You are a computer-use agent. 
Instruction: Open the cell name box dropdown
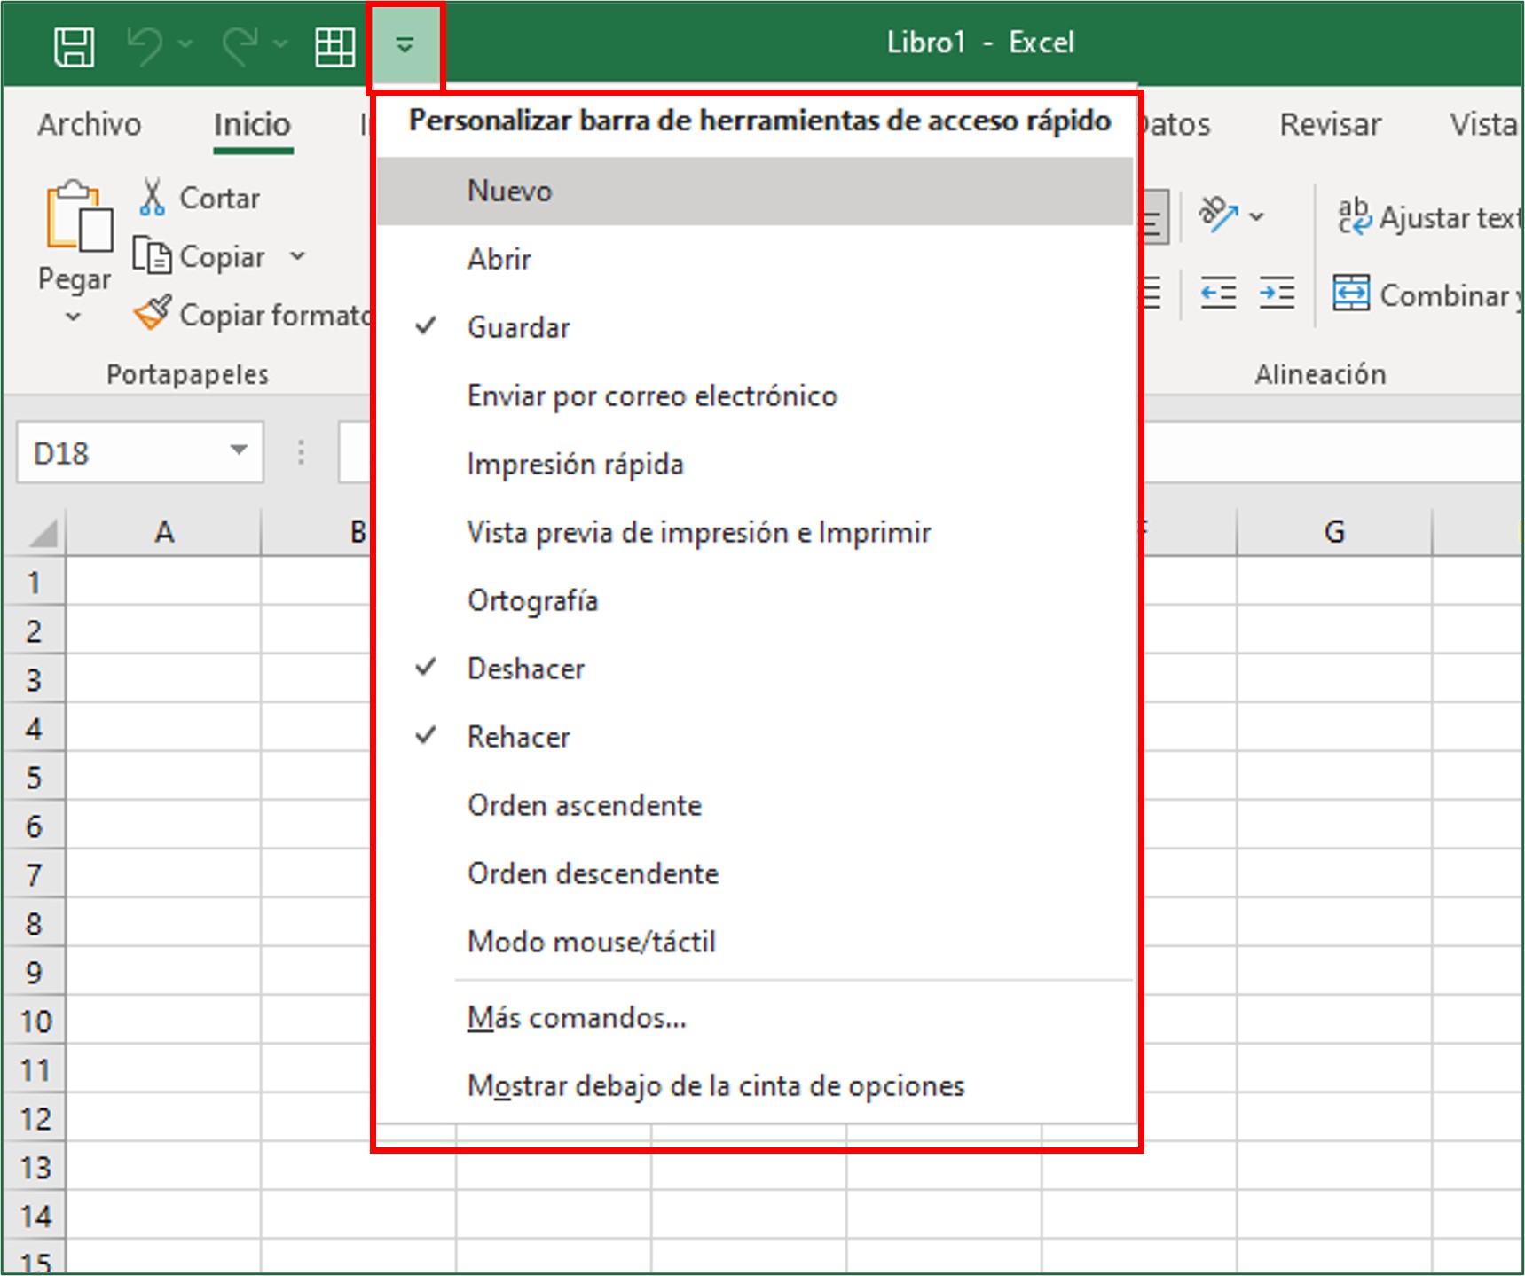coord(238,452)
